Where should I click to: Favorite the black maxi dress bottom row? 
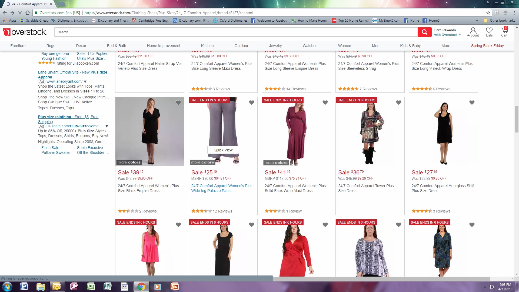coord(252,225)
